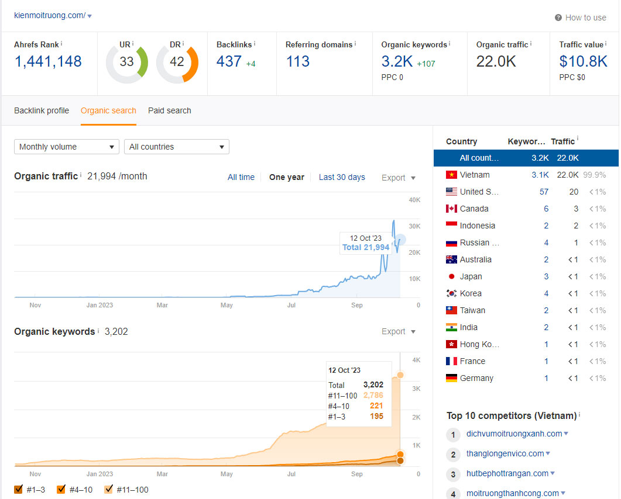621x499 pixels.
Task: Click the info icon beside Organic keywords metric
Action: point(450,43)
